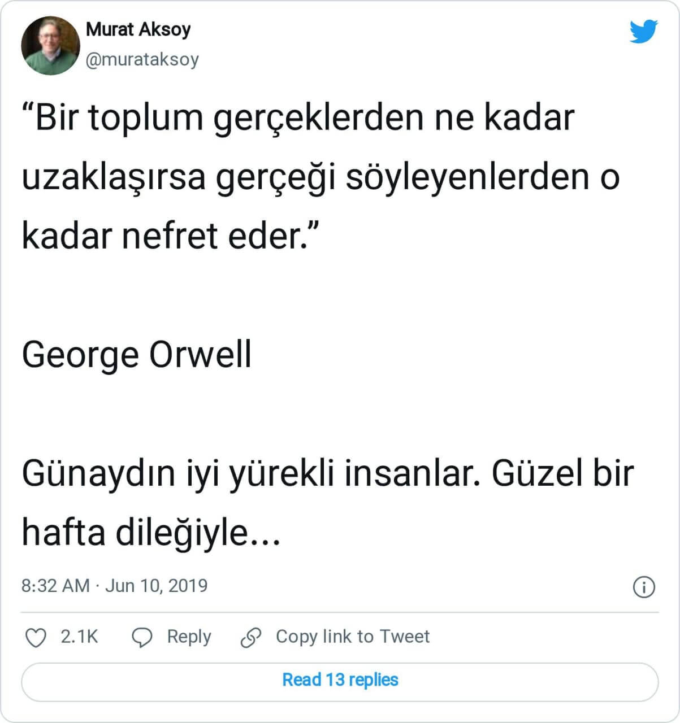
Task: Open Murat Aksoy's profile picture
Action: 50,46
